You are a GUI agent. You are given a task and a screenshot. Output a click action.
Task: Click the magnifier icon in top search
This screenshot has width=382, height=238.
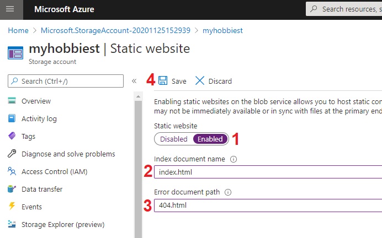point(314,9)
